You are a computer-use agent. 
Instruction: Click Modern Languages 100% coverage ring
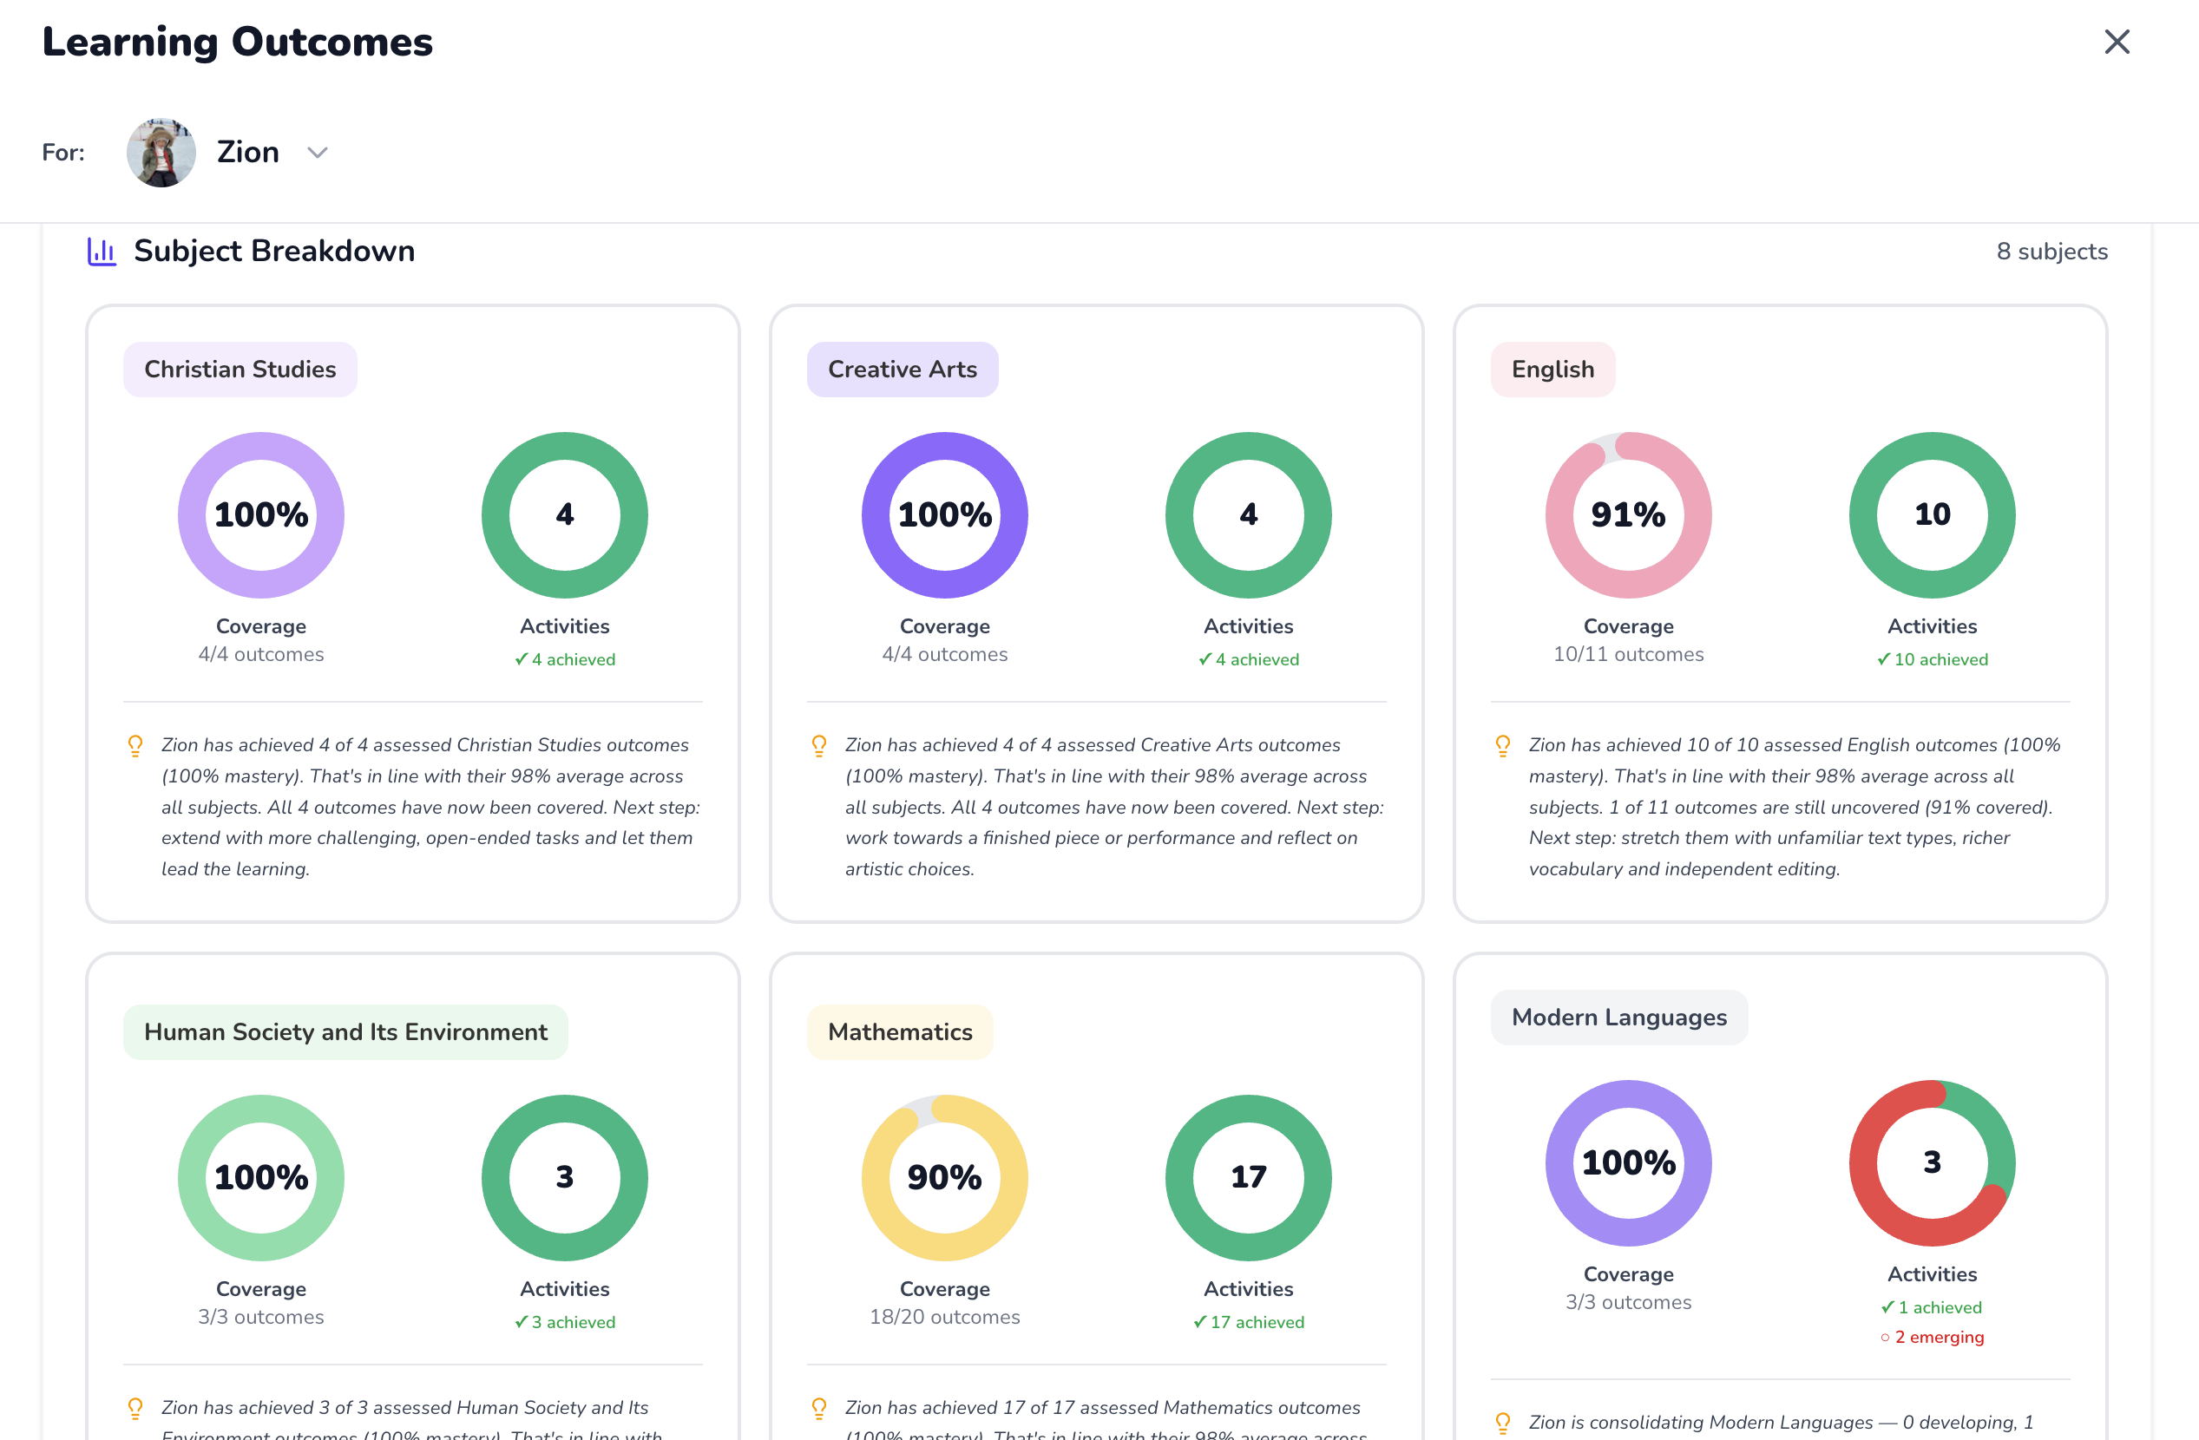coord(1628,1162)
